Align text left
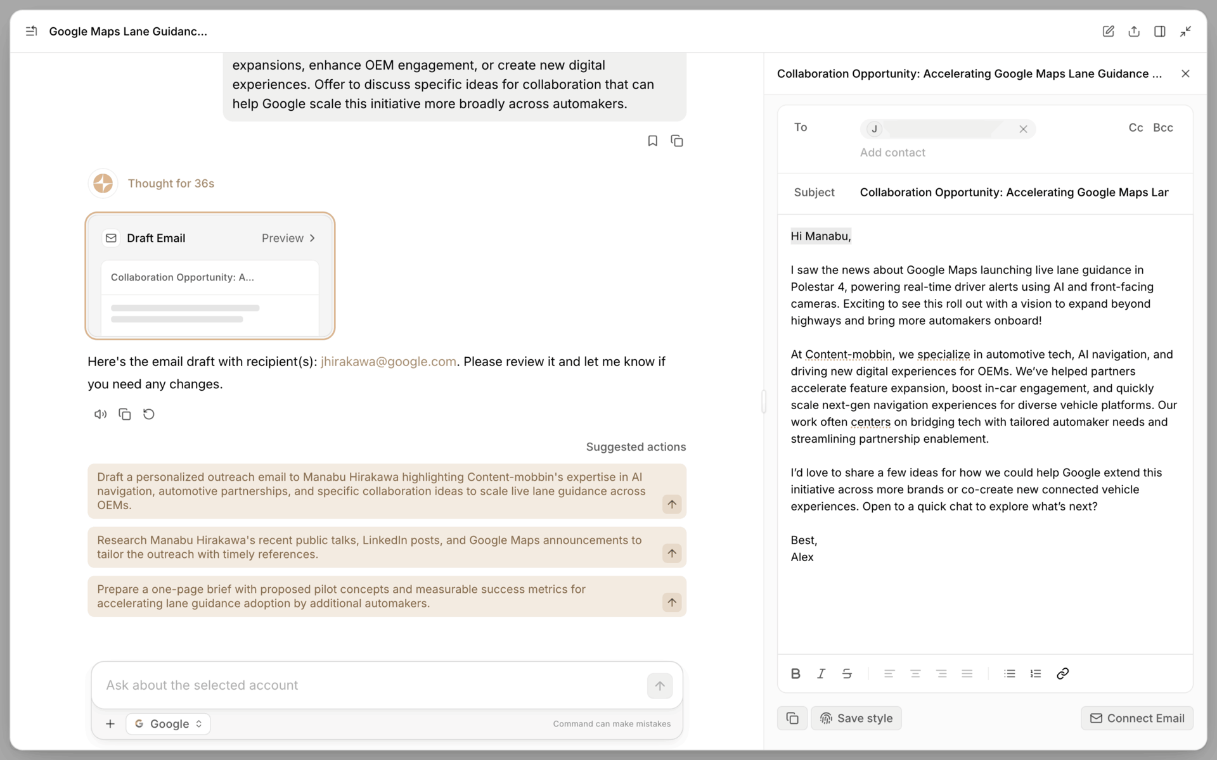Image resolution: width=1217 pixels, height=760 pixels. click(x=889, y=673)
